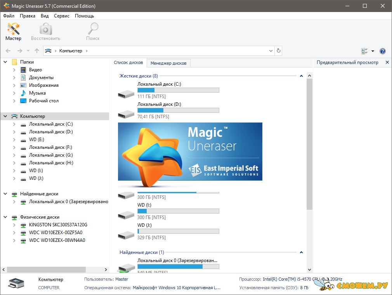Expand WD (E:) in the tree

point(14,140)
